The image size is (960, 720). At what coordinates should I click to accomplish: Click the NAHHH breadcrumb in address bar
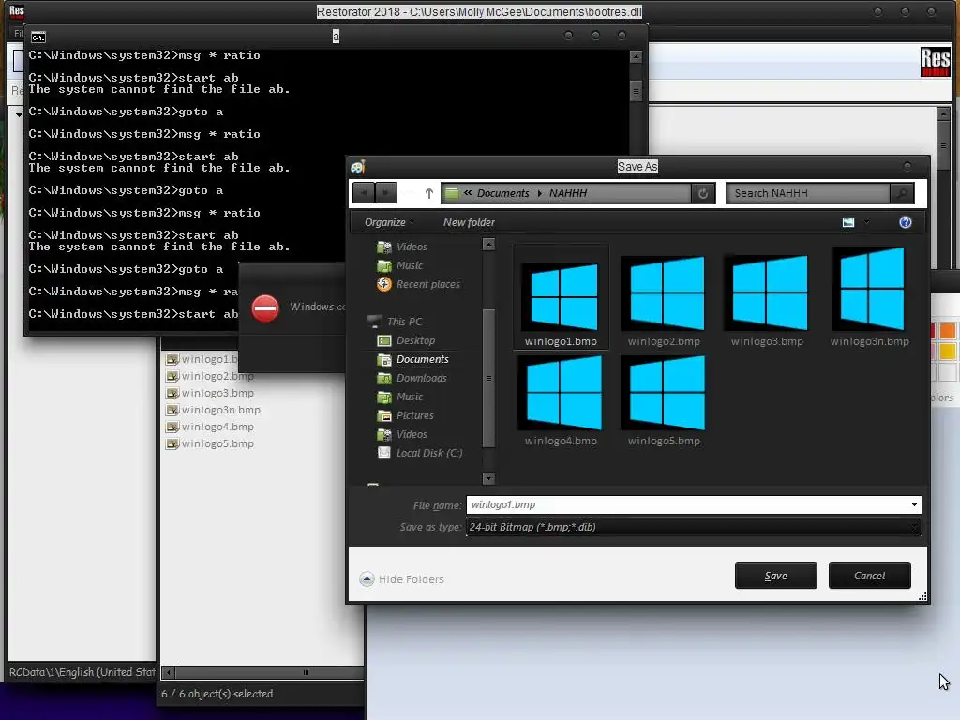tap(568, 193)
